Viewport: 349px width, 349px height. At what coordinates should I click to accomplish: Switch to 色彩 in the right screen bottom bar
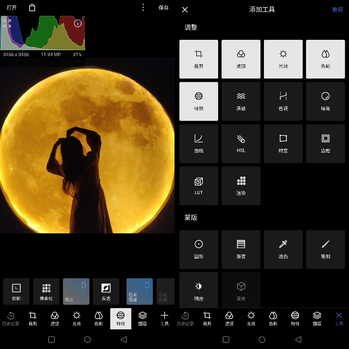[273, 318]
